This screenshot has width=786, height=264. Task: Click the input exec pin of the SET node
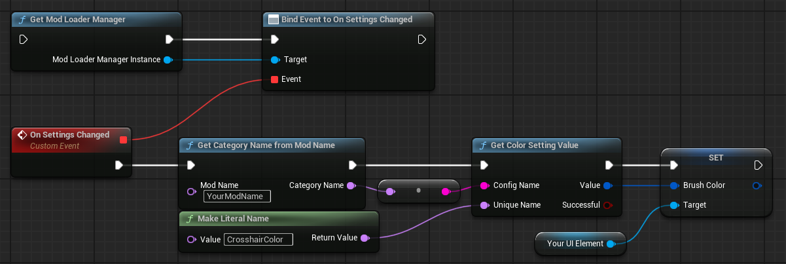click(674, 165)
